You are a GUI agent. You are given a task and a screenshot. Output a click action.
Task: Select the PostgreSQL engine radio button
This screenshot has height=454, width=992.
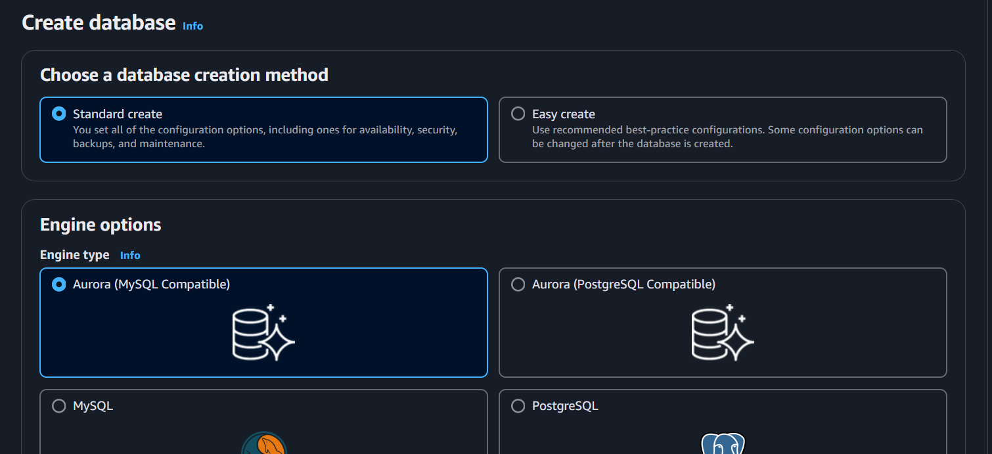tap(518, 406)
